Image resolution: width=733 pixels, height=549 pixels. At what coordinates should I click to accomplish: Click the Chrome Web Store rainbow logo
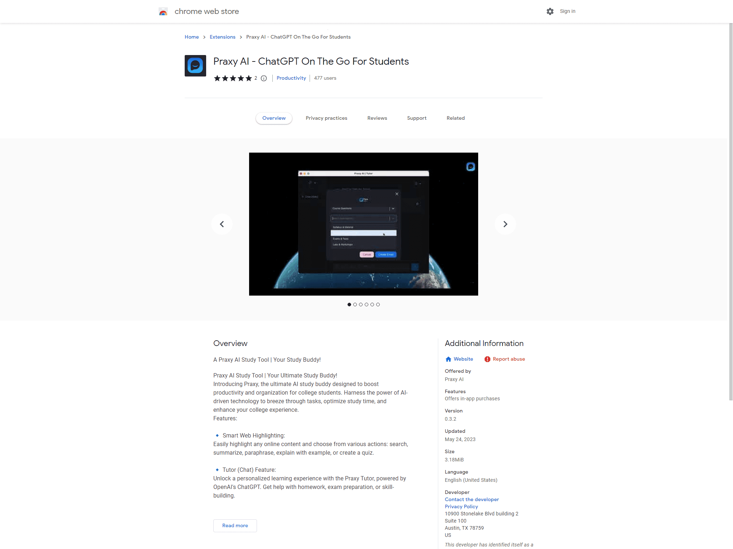pos(163,11)
